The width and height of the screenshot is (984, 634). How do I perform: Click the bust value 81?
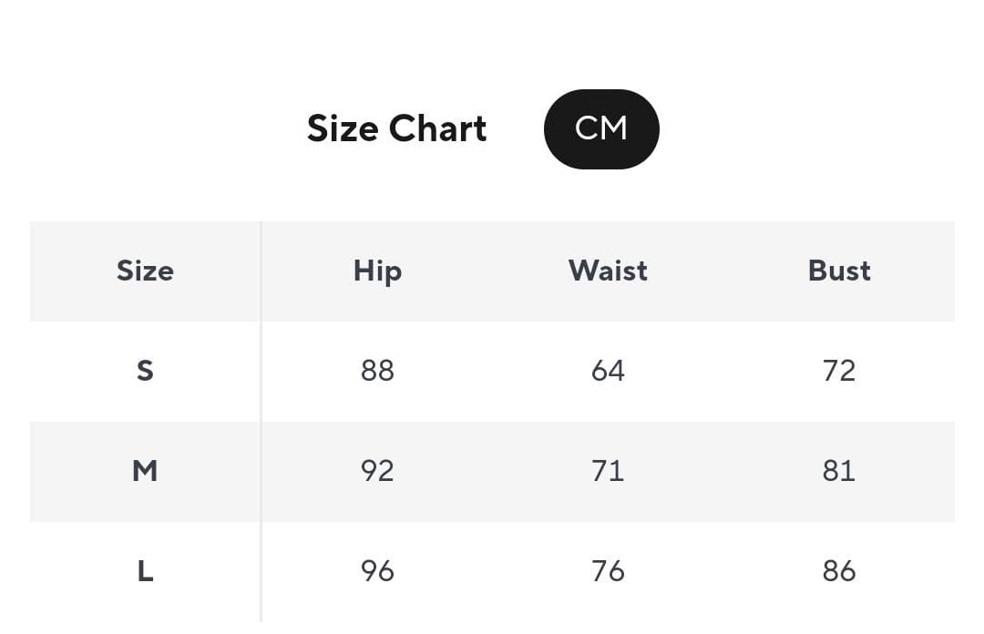click(x=839, y=471)
